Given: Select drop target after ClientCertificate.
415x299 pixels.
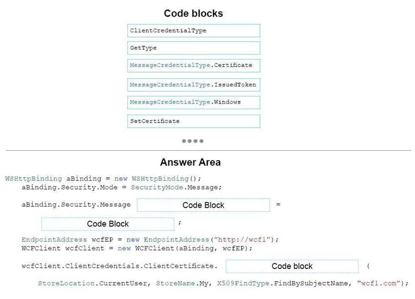Looking at the screenshot, I should [292, 266].
